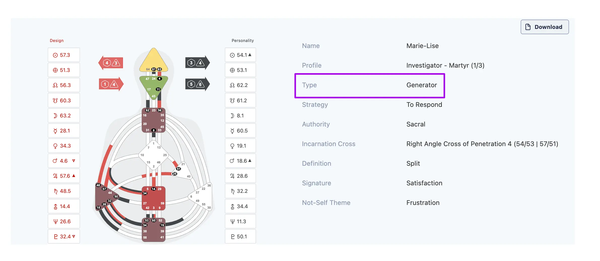Select the Design Pluto 32.4 box

click(64, 237)
